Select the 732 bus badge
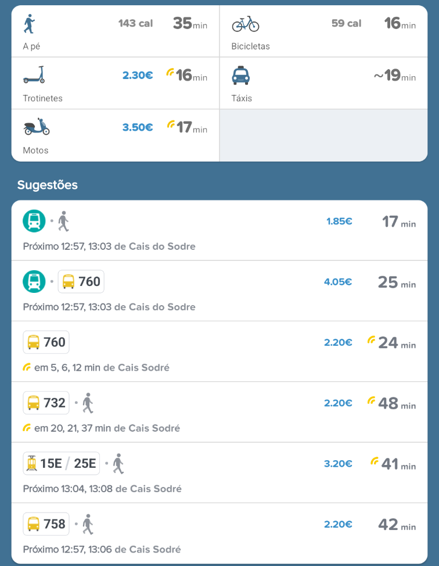This screenshot has width=439, height=566. click(x=46, y=403)
